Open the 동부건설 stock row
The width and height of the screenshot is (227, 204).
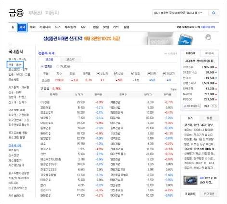[x=46, y=128]
